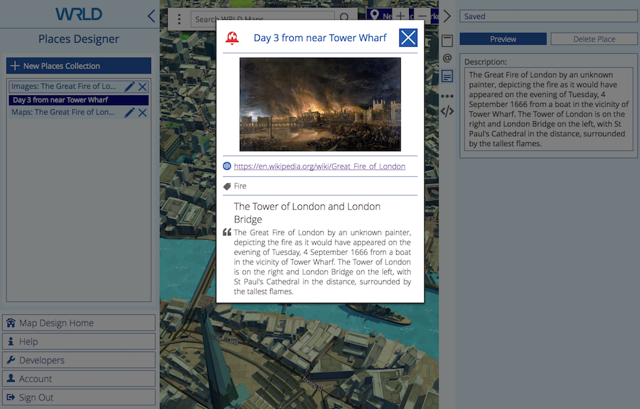Edit the Images: Great Fire collection
Screen dimensions: 640x409
tap(129, 86)
